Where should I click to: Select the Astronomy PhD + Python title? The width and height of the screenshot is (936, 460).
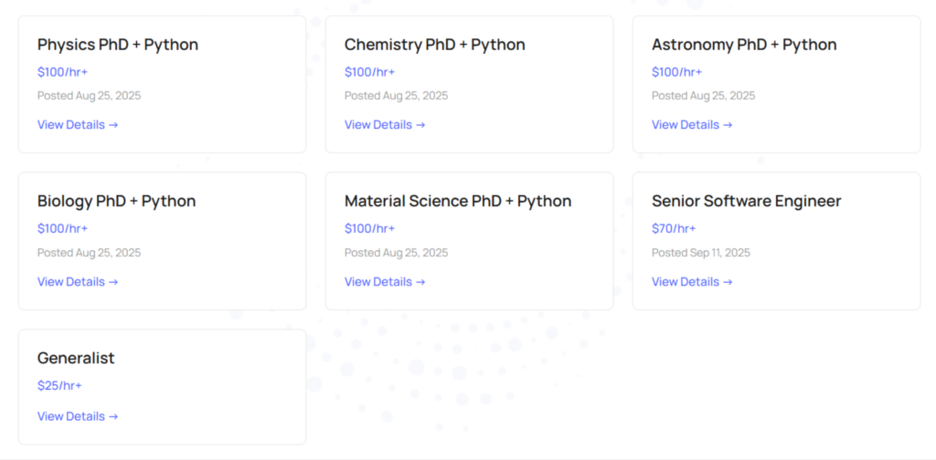(743, 45)
